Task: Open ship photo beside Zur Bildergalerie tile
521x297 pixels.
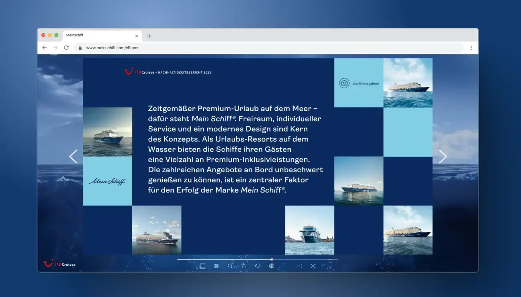Action: (408, 83)
